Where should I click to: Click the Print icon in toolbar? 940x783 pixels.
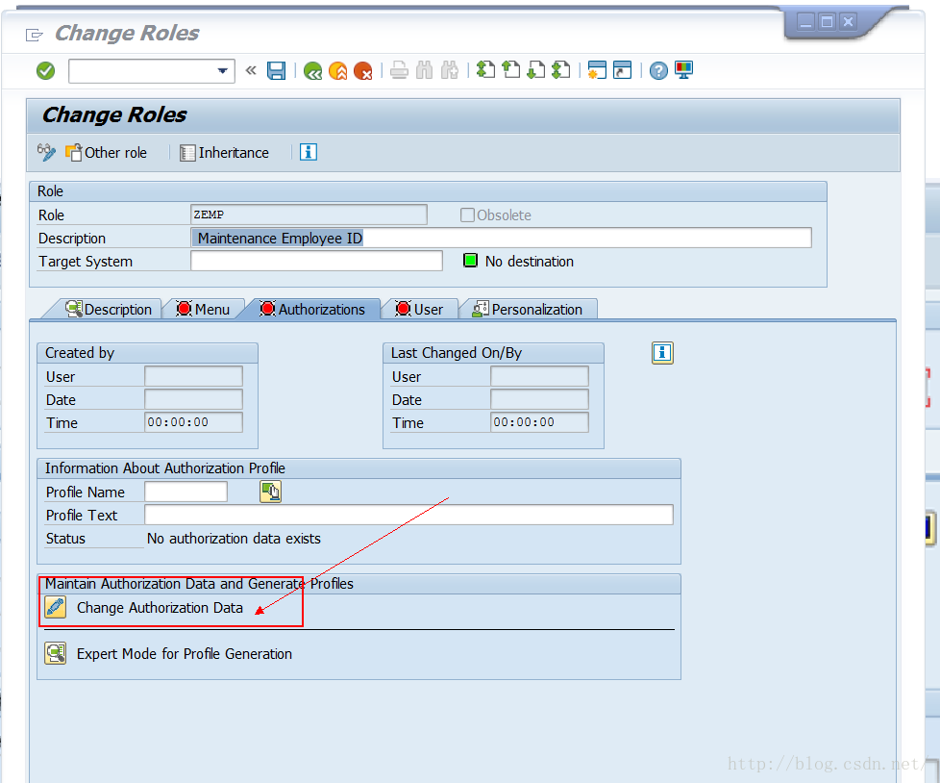399,71
